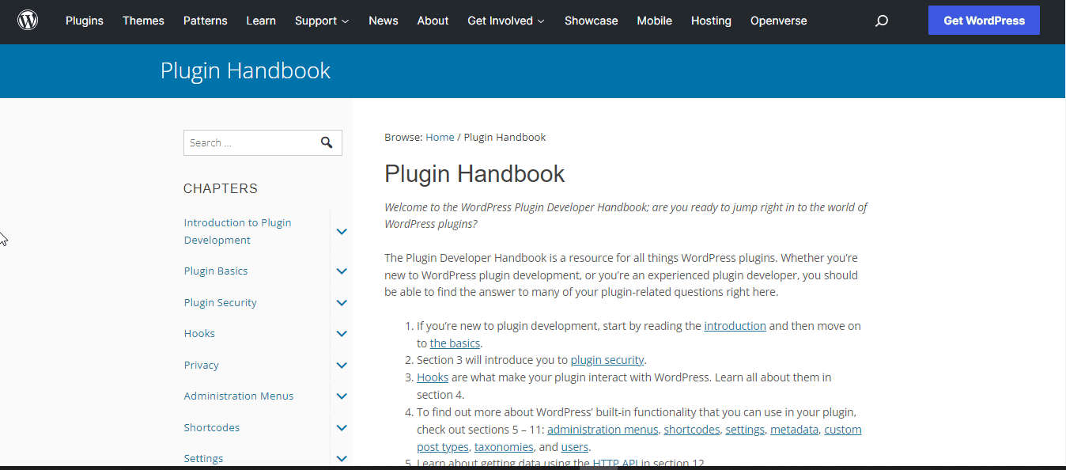1066x470 pixels.
Task: Open the site search magnifier icon
Action: (x=882, y=21)
